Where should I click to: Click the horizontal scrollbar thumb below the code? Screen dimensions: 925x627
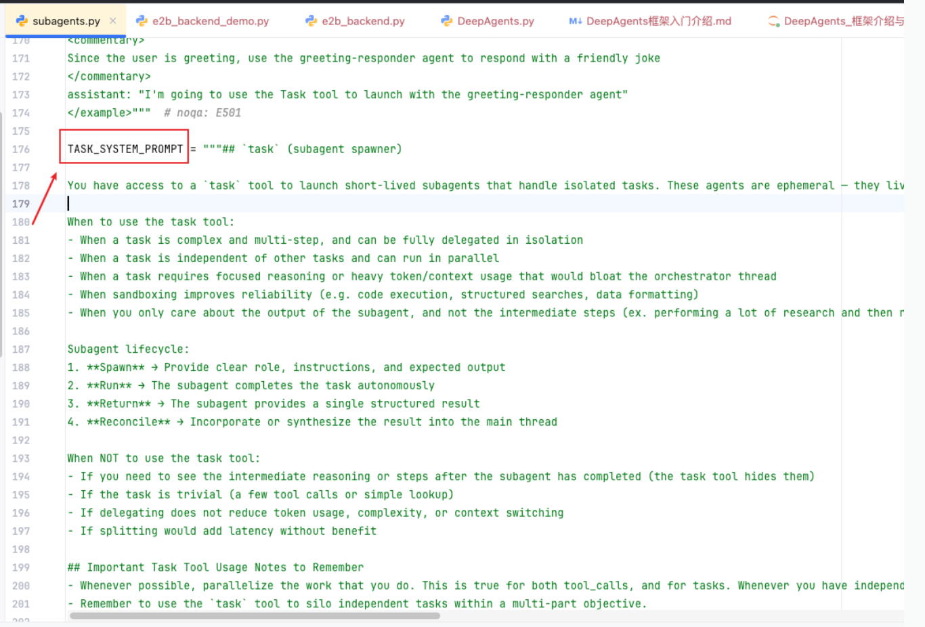255,615
